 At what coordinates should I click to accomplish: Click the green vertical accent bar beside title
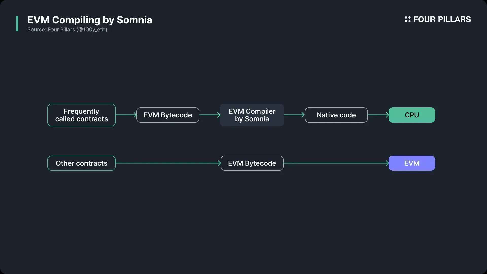tap(17, 24)
